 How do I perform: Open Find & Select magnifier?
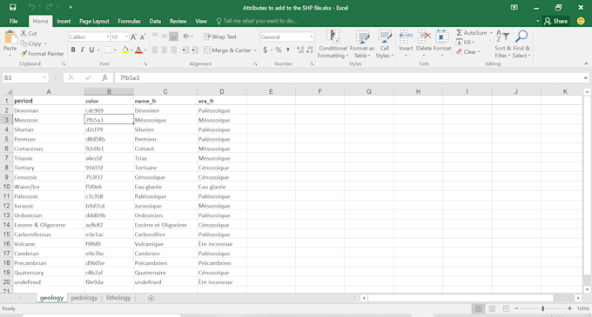tap(521, 44)
